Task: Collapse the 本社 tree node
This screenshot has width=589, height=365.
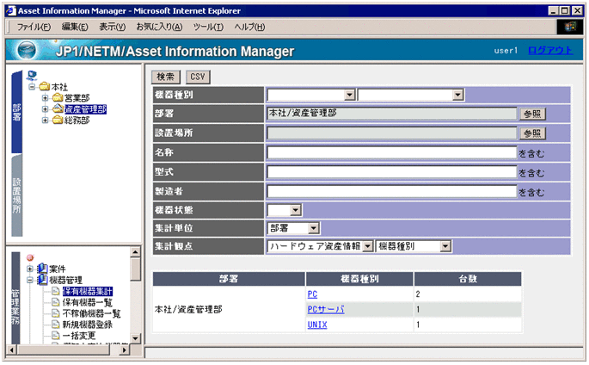Action: point(33,87)
